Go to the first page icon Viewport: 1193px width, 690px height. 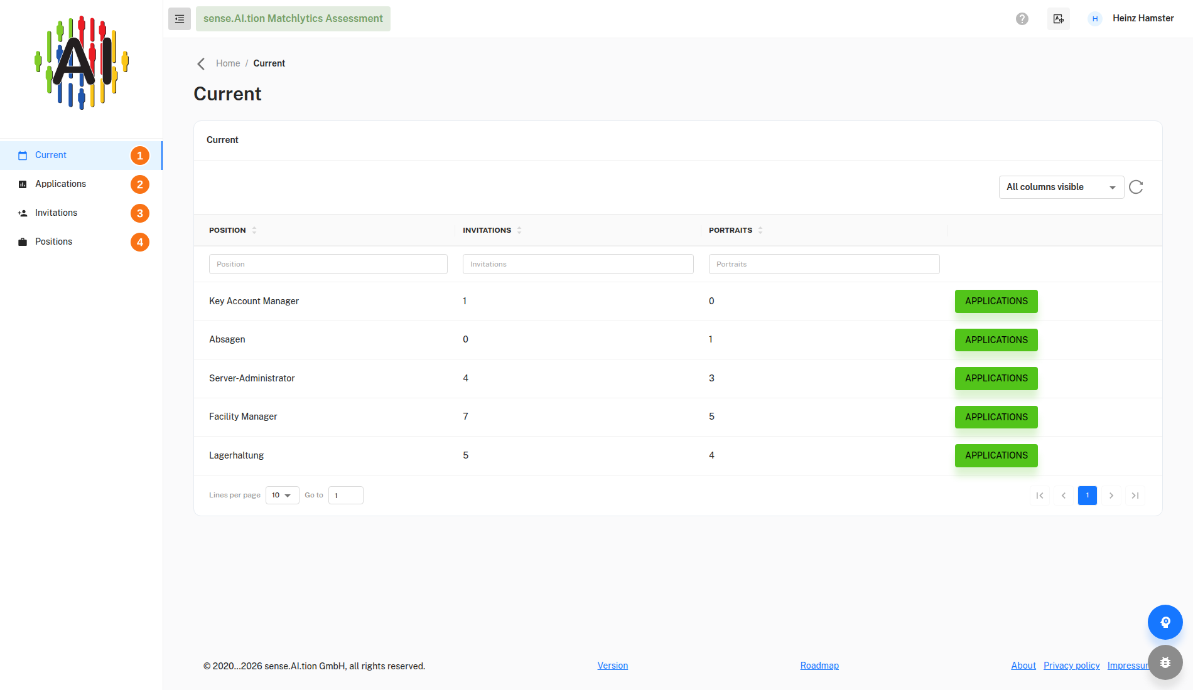click(1040, 496)
